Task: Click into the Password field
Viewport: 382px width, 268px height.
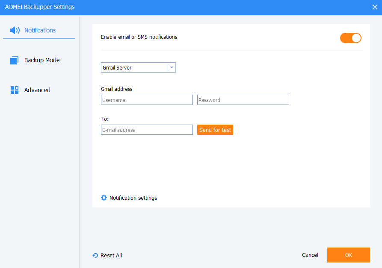Action: coord(243,100)
